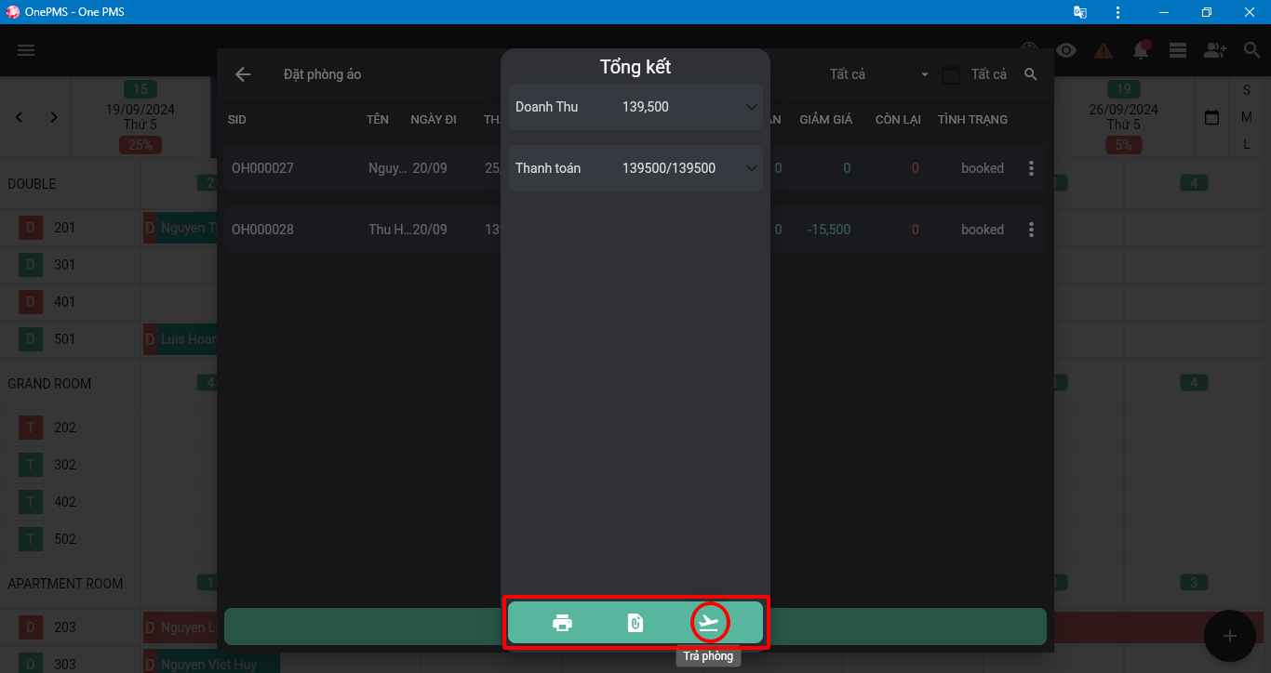
Task: Click the Luis Hoan booking bar
Action: tap(181, 339)
